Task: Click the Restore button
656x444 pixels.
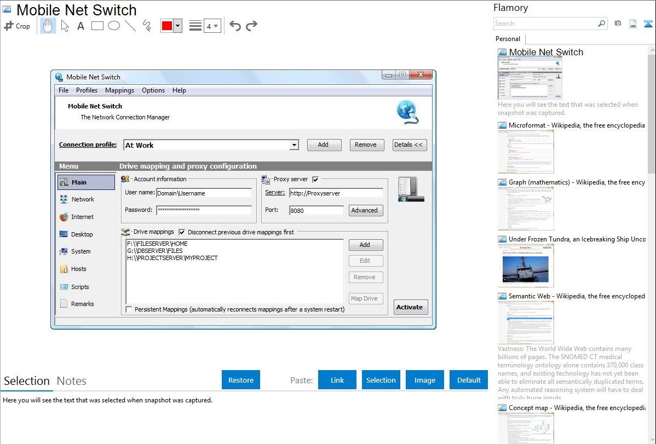Action: (x=241, y=380)
